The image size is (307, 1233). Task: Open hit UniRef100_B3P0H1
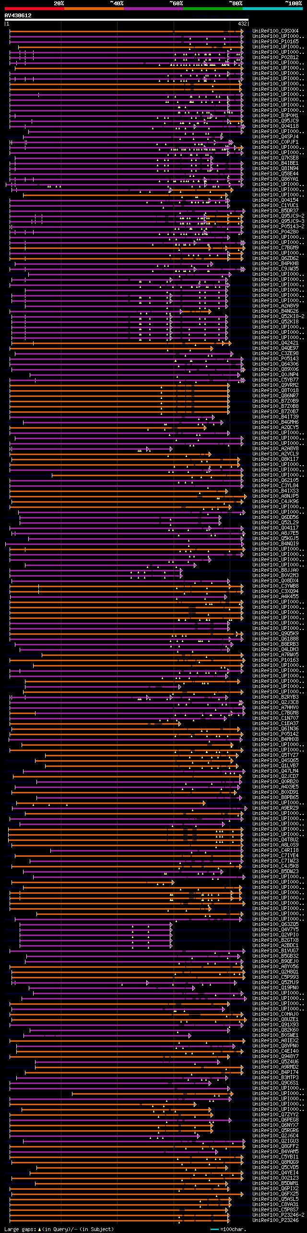275,116
